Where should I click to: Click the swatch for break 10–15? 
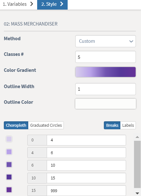9,177
